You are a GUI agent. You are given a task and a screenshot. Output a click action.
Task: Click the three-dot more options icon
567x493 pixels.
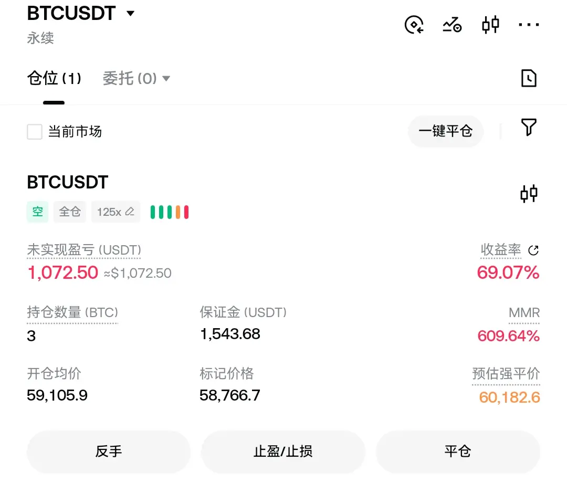pos(529,25)
